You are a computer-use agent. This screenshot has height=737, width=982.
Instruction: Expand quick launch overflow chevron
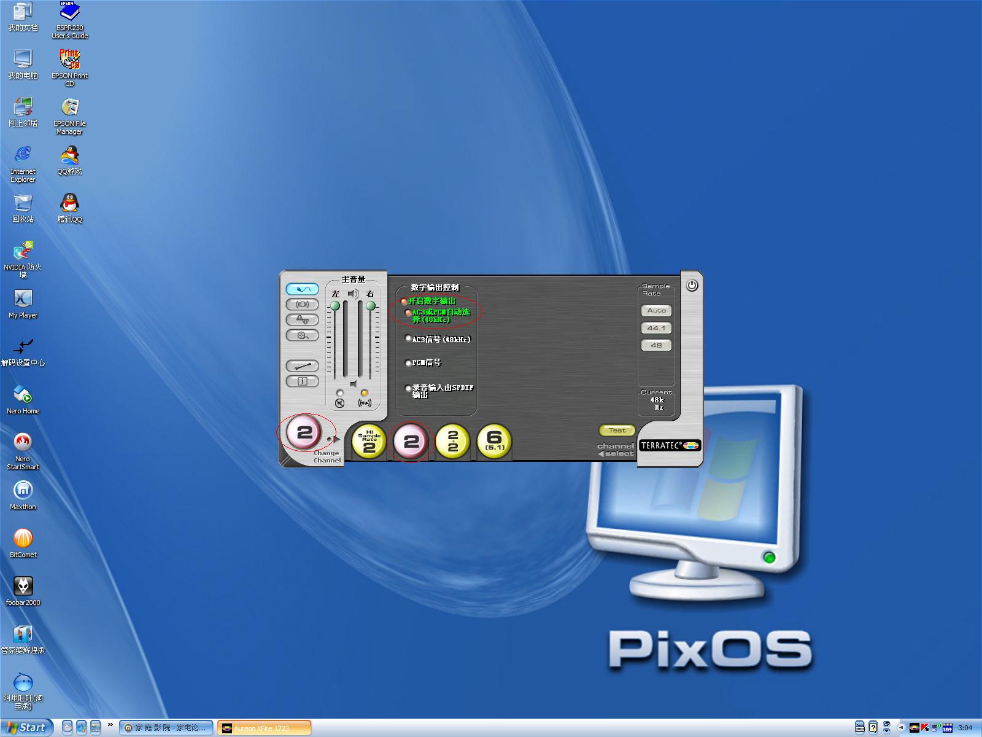(x=110, y=725)
